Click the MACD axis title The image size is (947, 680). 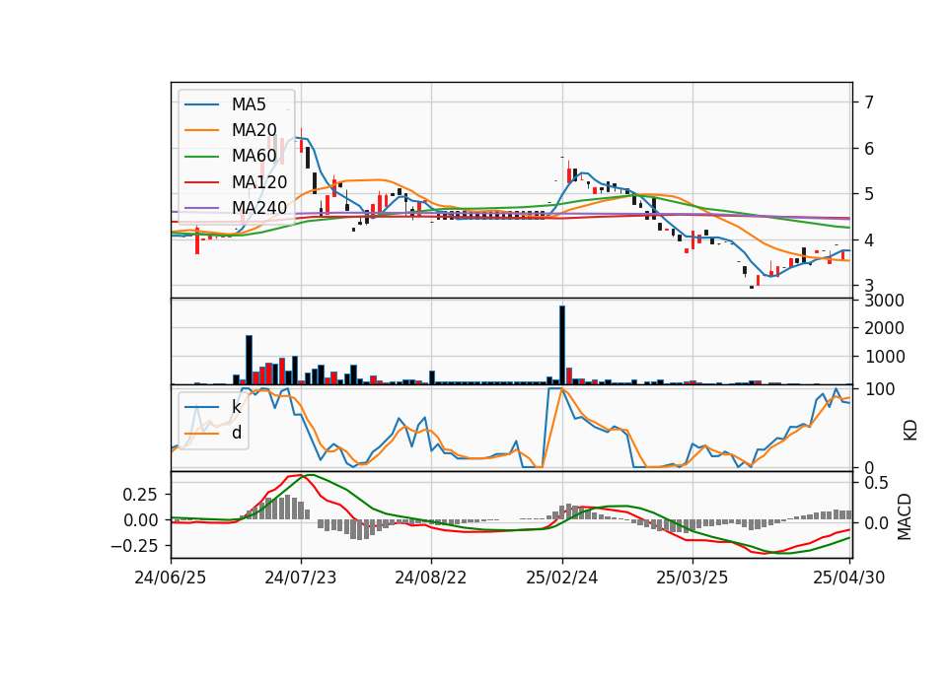click(x=905, y=516)
